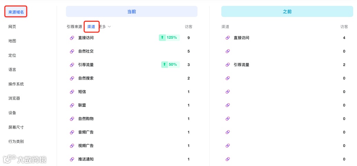The image size is (357, 166).
Task: Click the link icon beside 音频广告
Action: [72, 132]
